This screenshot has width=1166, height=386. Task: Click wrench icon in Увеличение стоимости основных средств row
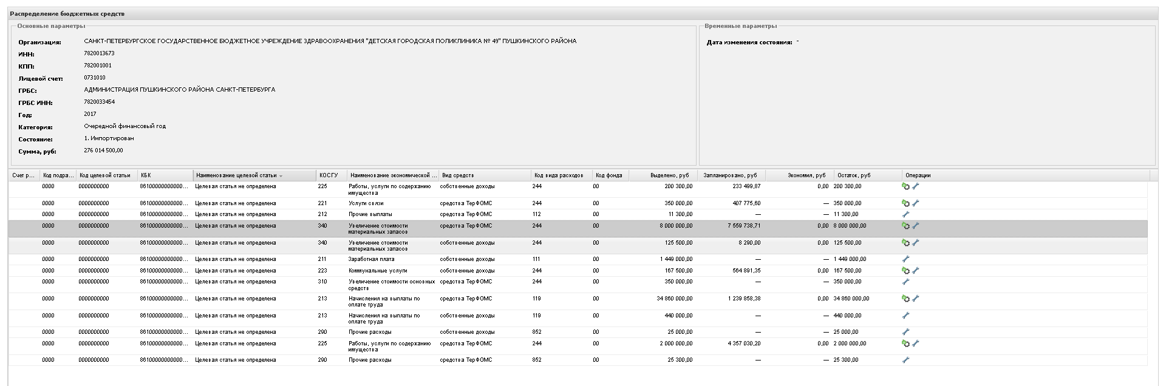click(905, 282)
